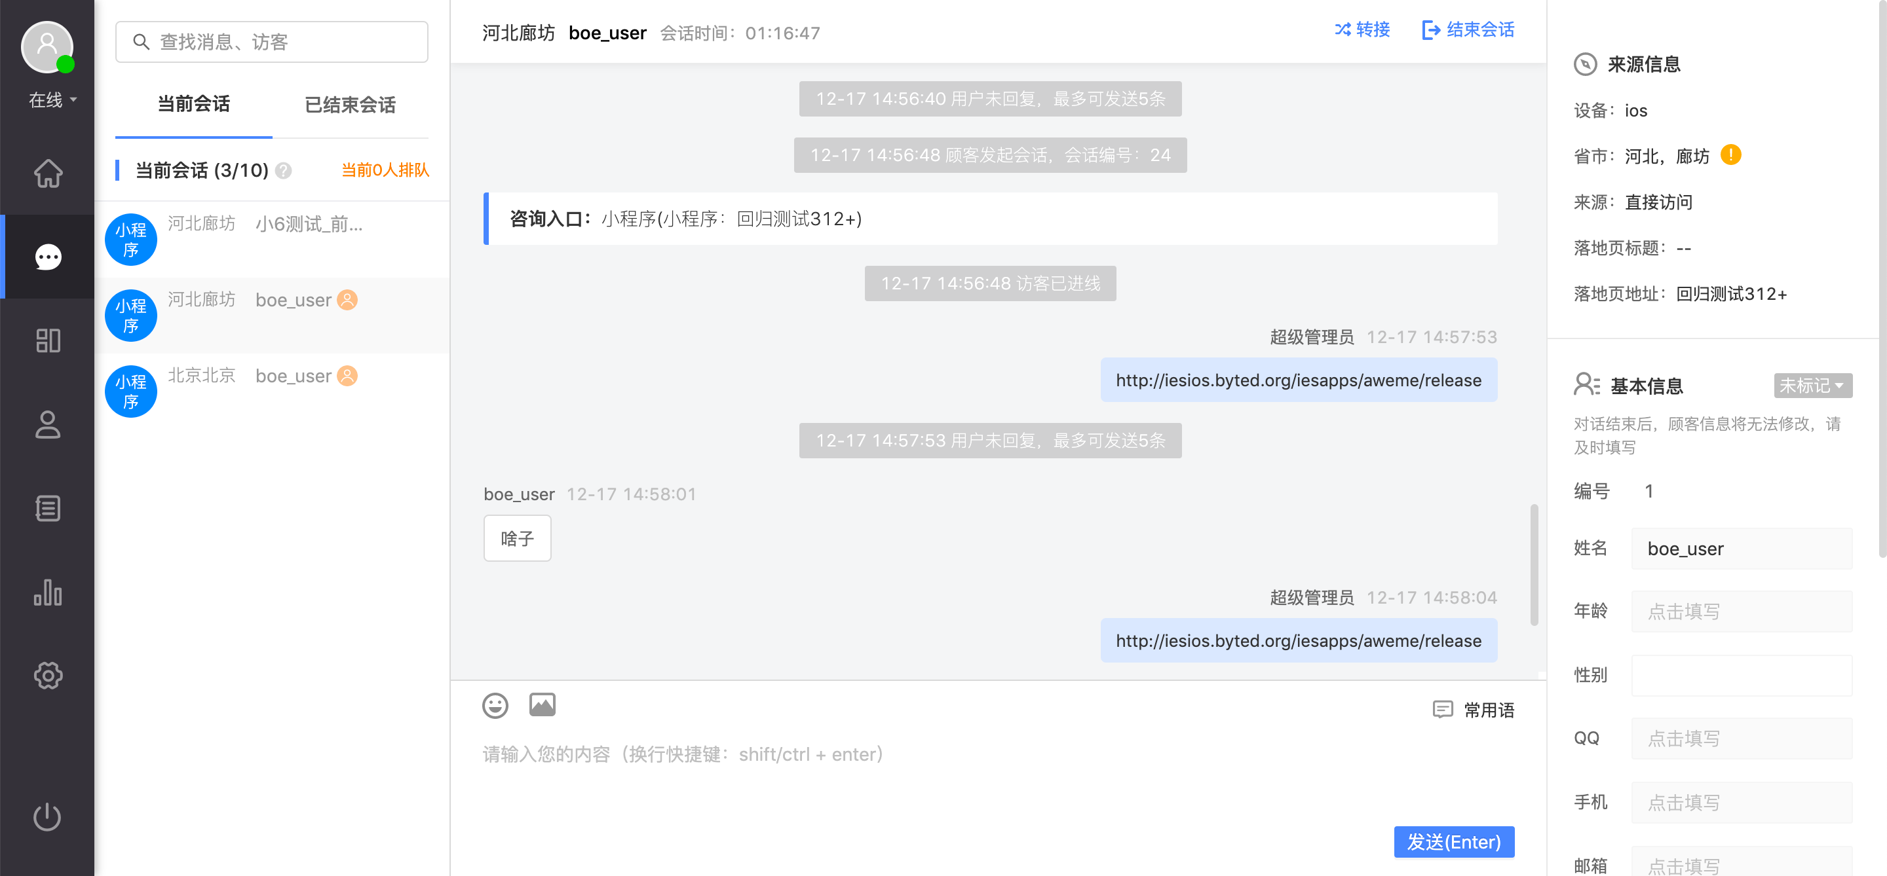
Task: Switch to 当前会话 tab
Action: [x=193, y=104]
